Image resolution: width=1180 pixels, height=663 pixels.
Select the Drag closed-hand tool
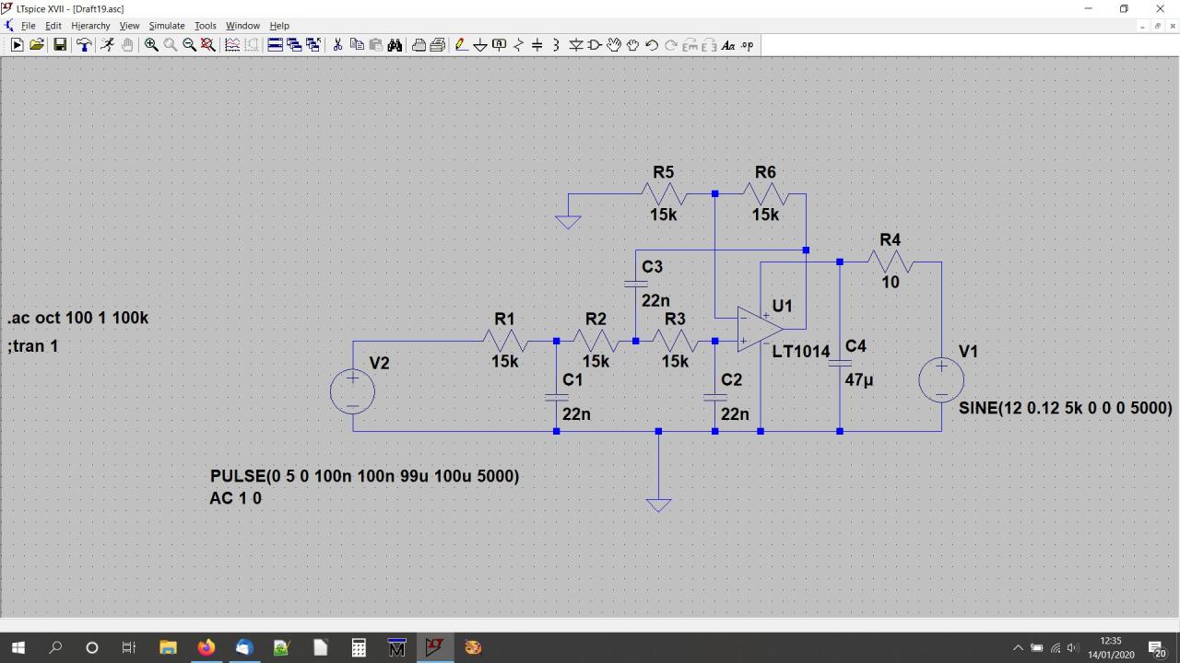tap(633, 45)
